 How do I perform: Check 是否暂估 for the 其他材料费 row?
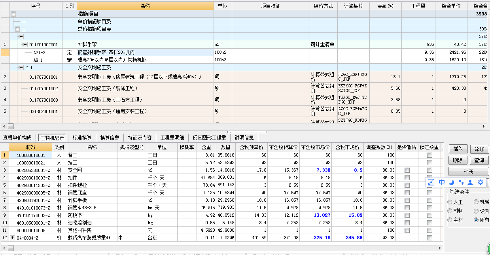[x=407, y=230]
